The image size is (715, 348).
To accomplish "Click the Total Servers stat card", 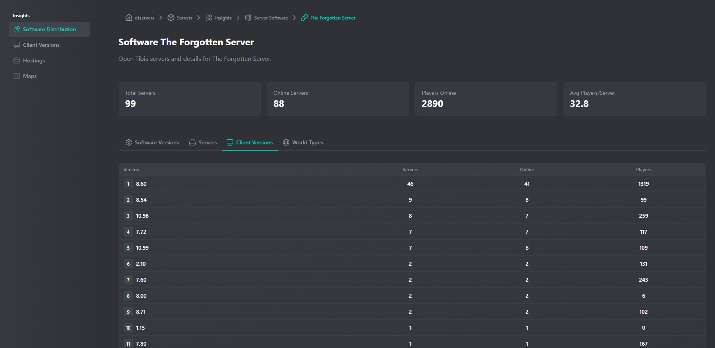I will point(190,99).
